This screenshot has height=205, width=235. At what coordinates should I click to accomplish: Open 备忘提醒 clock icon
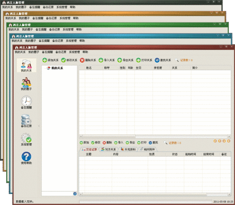26,102
